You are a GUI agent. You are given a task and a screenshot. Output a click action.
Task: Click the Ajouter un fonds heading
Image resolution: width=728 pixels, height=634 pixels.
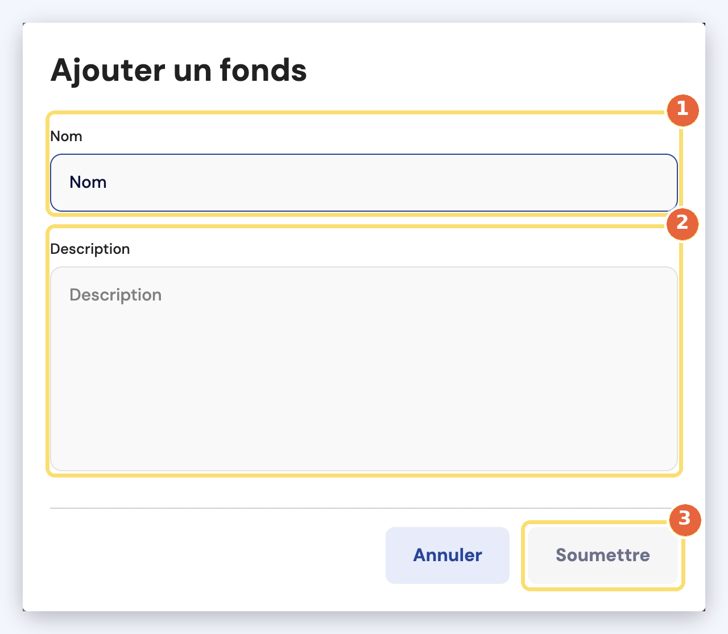(179, 71)
